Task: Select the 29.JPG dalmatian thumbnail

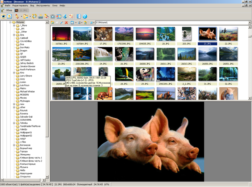Action: [145, 74]
